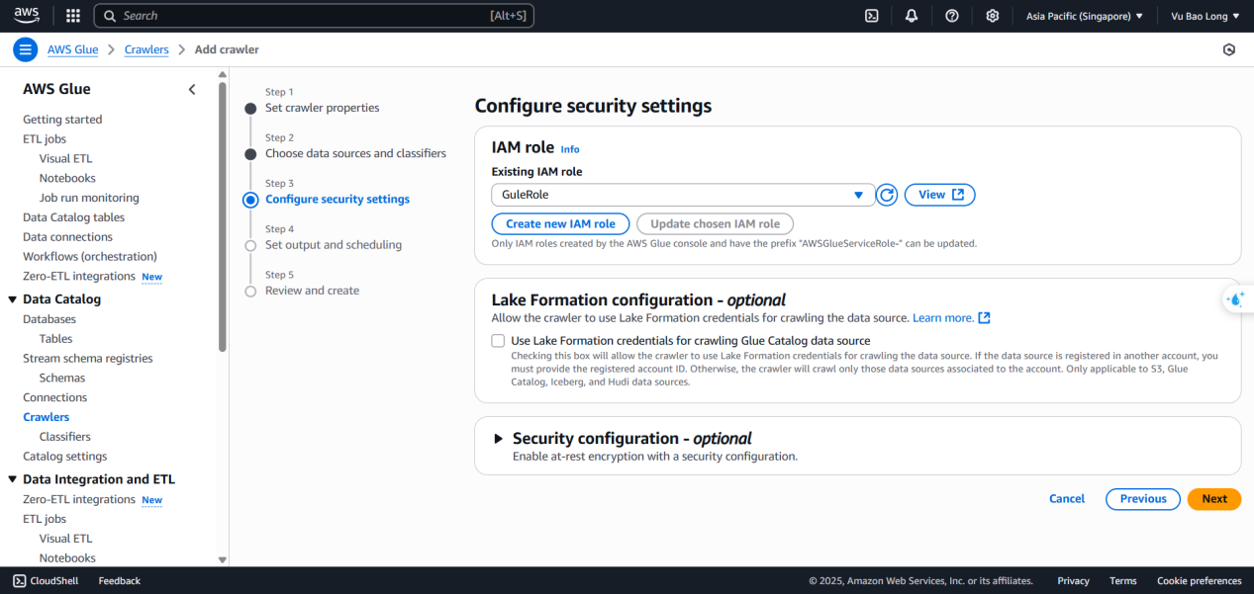The image size is (1254, 594).
Task: Open Data Catalog tables in the sidebar
Action: point(74,217)
